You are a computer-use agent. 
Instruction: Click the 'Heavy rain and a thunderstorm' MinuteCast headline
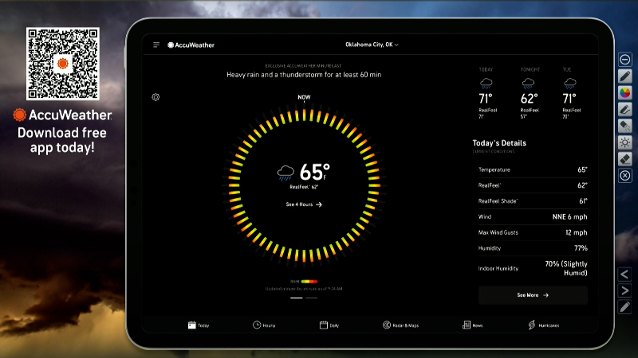pyautogui.click(x=304, y=75)
